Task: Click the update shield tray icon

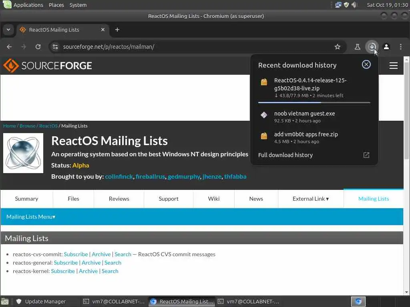Action: click(346, 5)
